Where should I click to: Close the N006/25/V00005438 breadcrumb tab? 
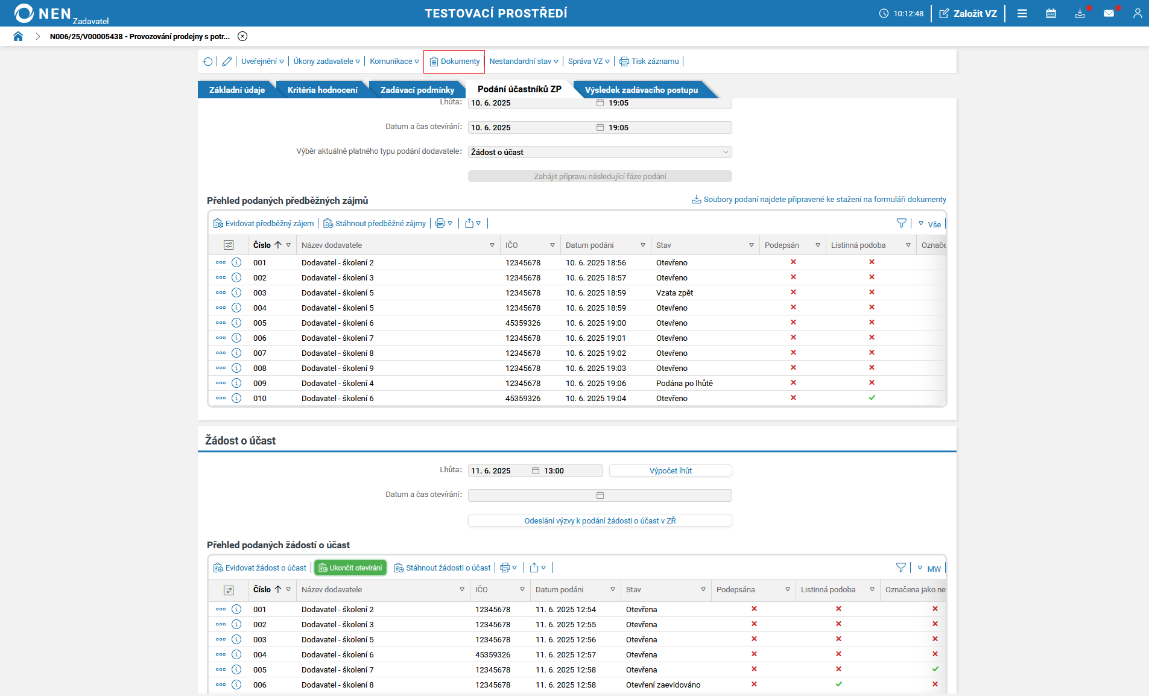242,36
